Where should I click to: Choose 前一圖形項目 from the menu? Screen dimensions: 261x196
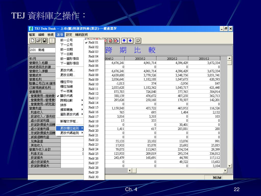[70, 59]
